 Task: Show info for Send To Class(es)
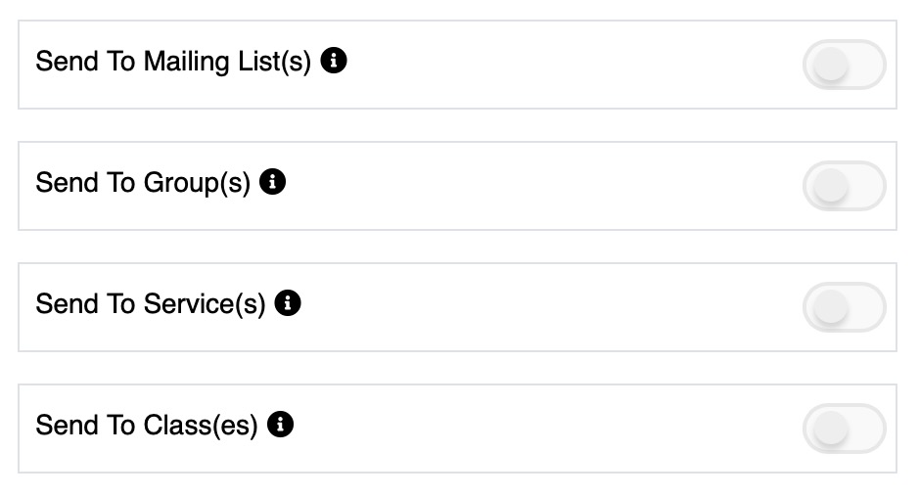[x=280, y=425]
